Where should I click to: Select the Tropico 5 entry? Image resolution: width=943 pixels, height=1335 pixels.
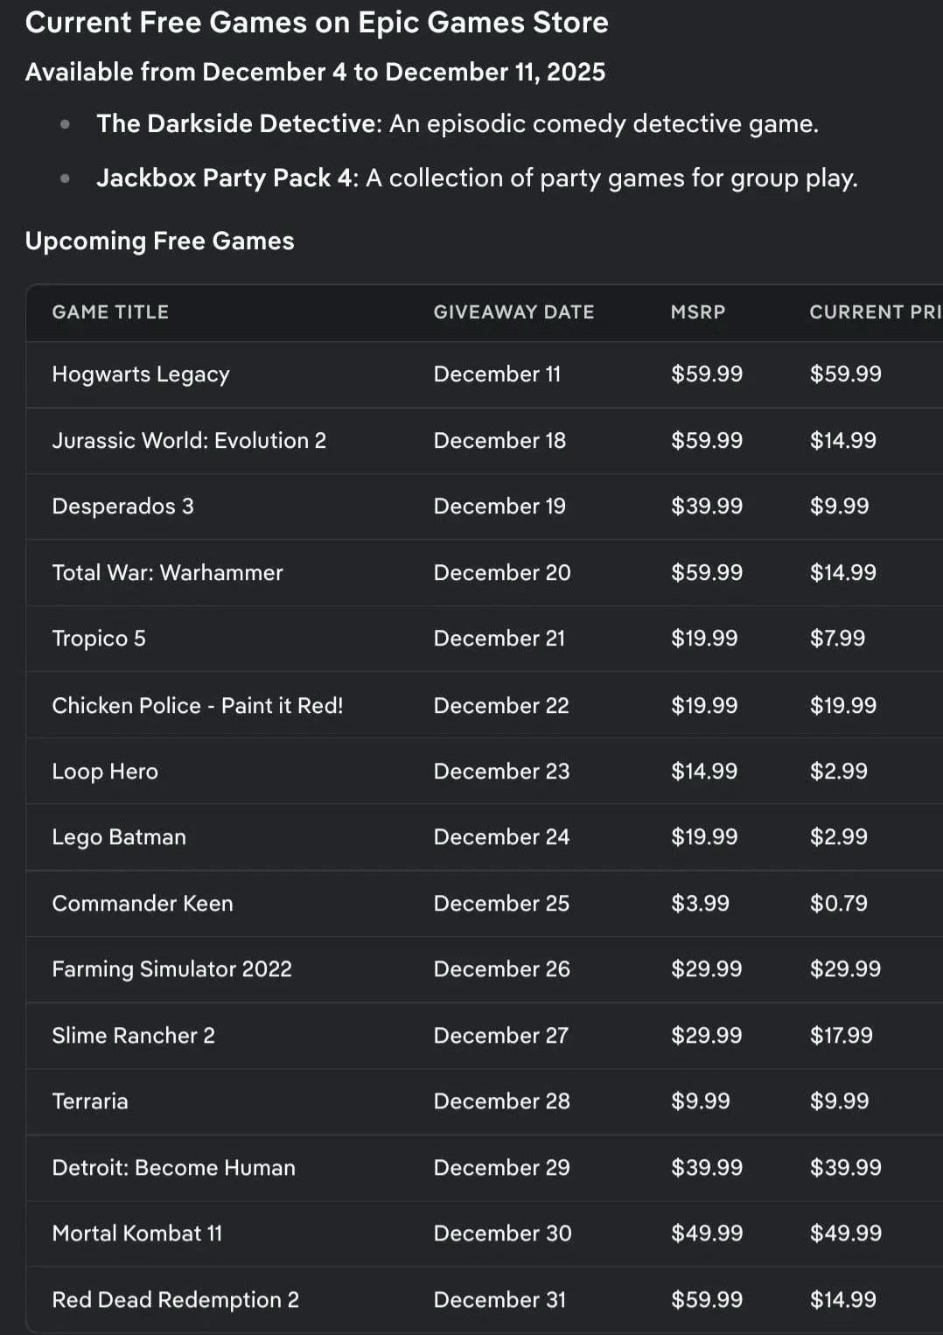(x=99, y=639)
